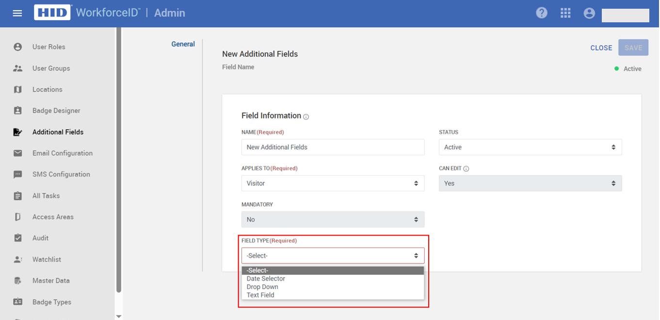Open the help question mark icon

(x=542, y=13)
